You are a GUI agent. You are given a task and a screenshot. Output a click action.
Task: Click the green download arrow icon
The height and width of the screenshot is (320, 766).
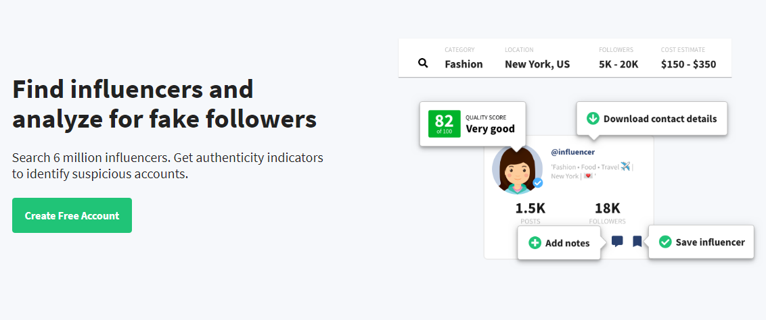click(593, 118)
